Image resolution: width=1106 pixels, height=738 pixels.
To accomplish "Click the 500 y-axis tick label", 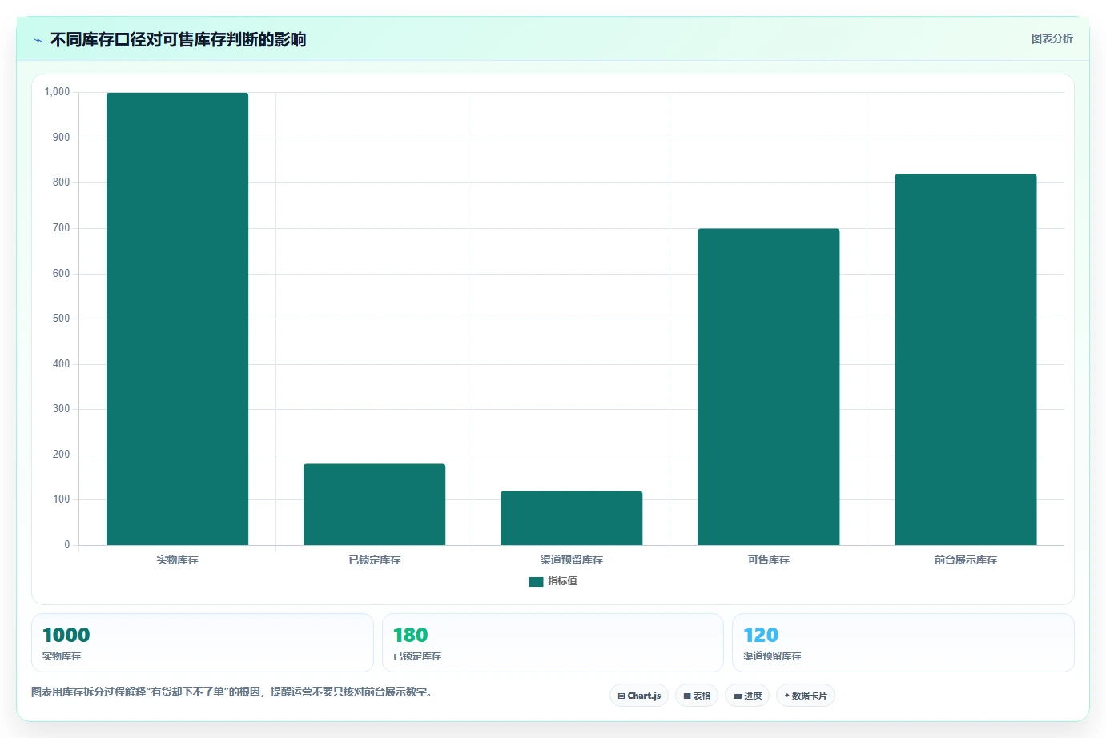I will pos(61,319).
